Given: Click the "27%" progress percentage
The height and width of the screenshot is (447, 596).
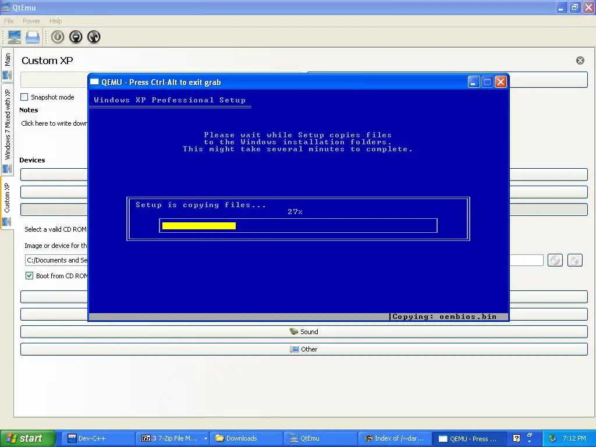Looking at the screenshot, I should coord(295,212).
